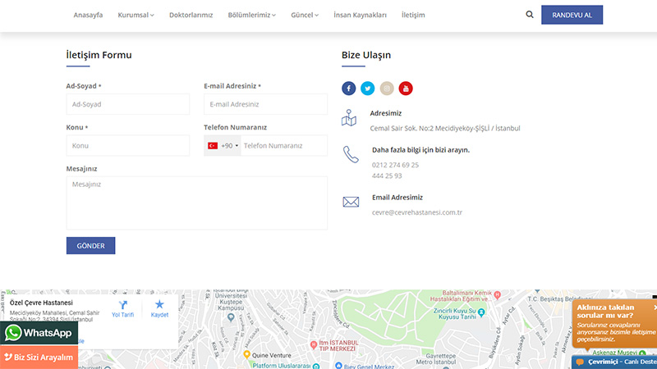The width and height of the screenshot is (657, 369).
Task: Expand the Kurumsal menu
Action: click(136, 15)
